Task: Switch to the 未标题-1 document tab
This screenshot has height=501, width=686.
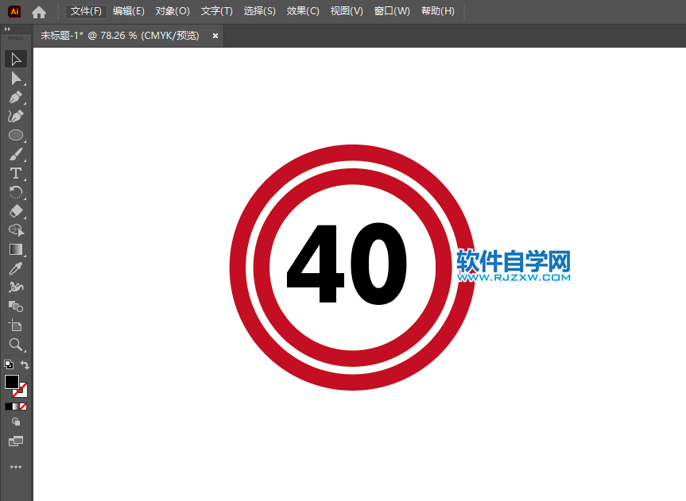Action: tap(119, 36)
